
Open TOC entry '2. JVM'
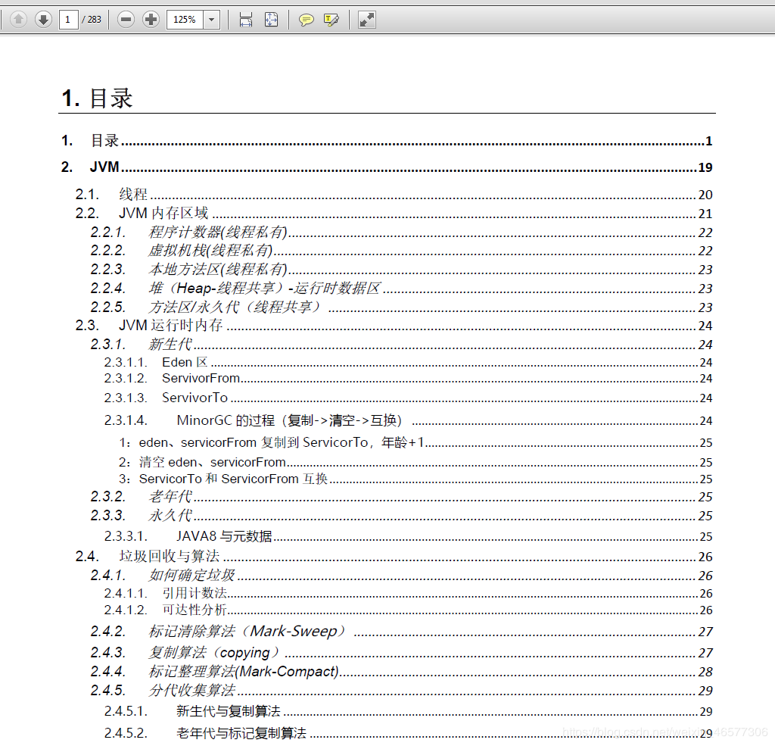tap(387, 167)
